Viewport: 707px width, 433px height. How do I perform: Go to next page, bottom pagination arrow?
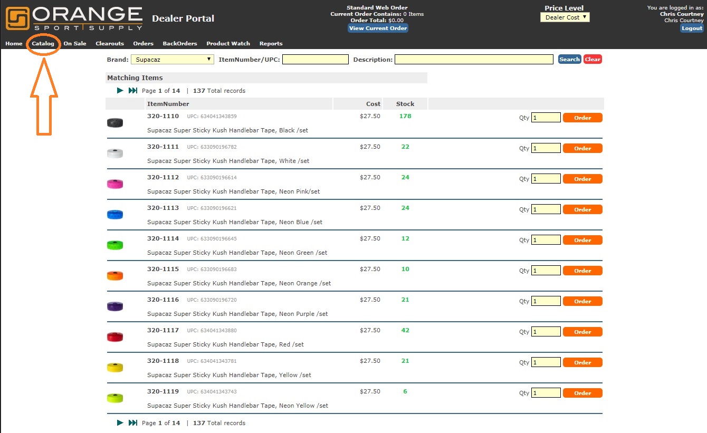(120, 423)
